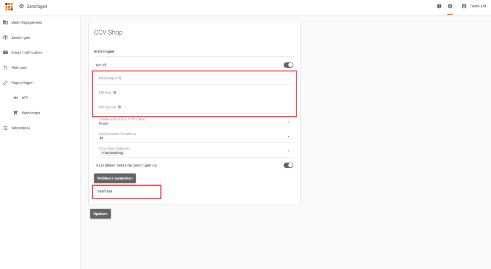Select the API submenu item

pyautogui.click(x=25, y=98)
